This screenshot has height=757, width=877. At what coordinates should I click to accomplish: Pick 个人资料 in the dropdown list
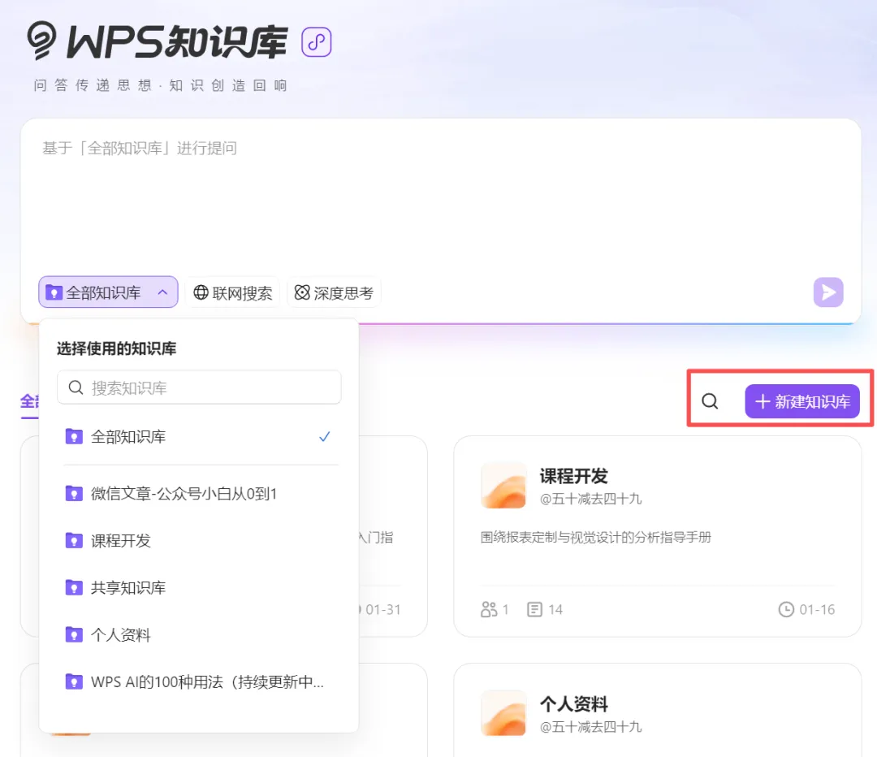[199, 634]
